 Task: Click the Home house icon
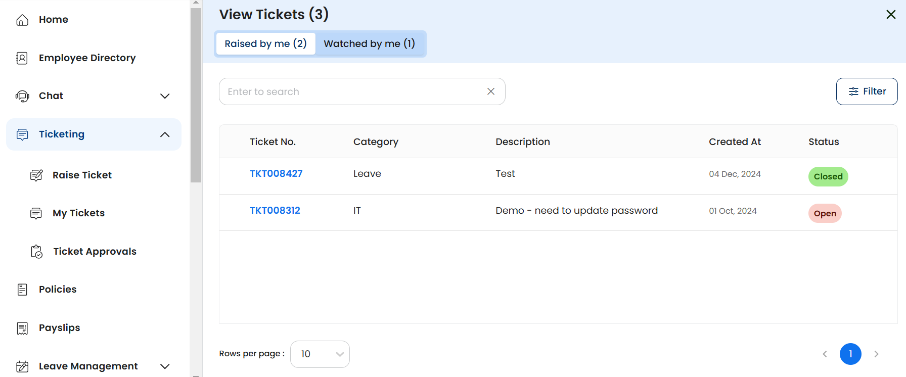22,20
